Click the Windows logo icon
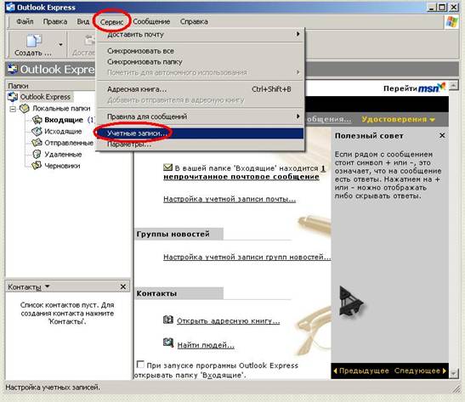 tap(451, 22)
